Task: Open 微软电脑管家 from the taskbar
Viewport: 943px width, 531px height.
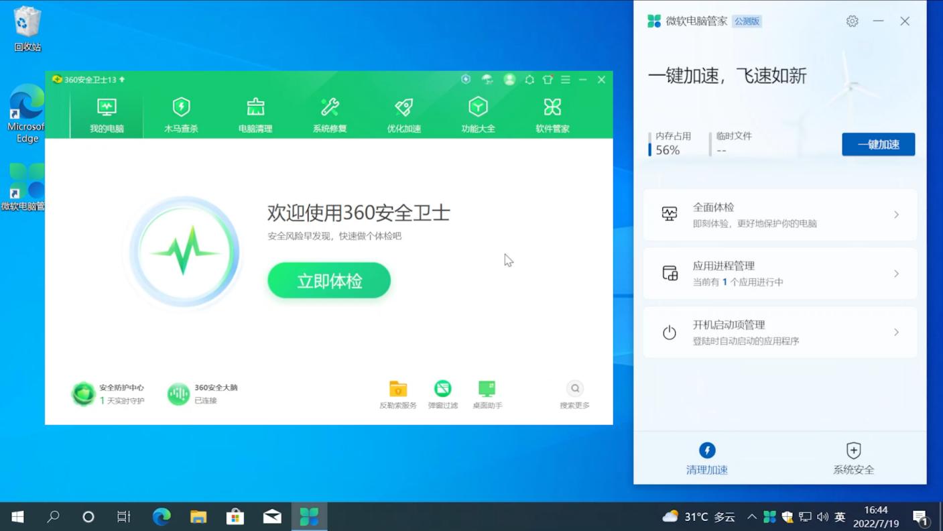Action: [309, 516]
